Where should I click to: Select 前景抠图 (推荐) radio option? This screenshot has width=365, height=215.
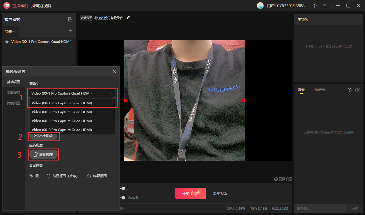pyautogui.click(x=48, y=176)
